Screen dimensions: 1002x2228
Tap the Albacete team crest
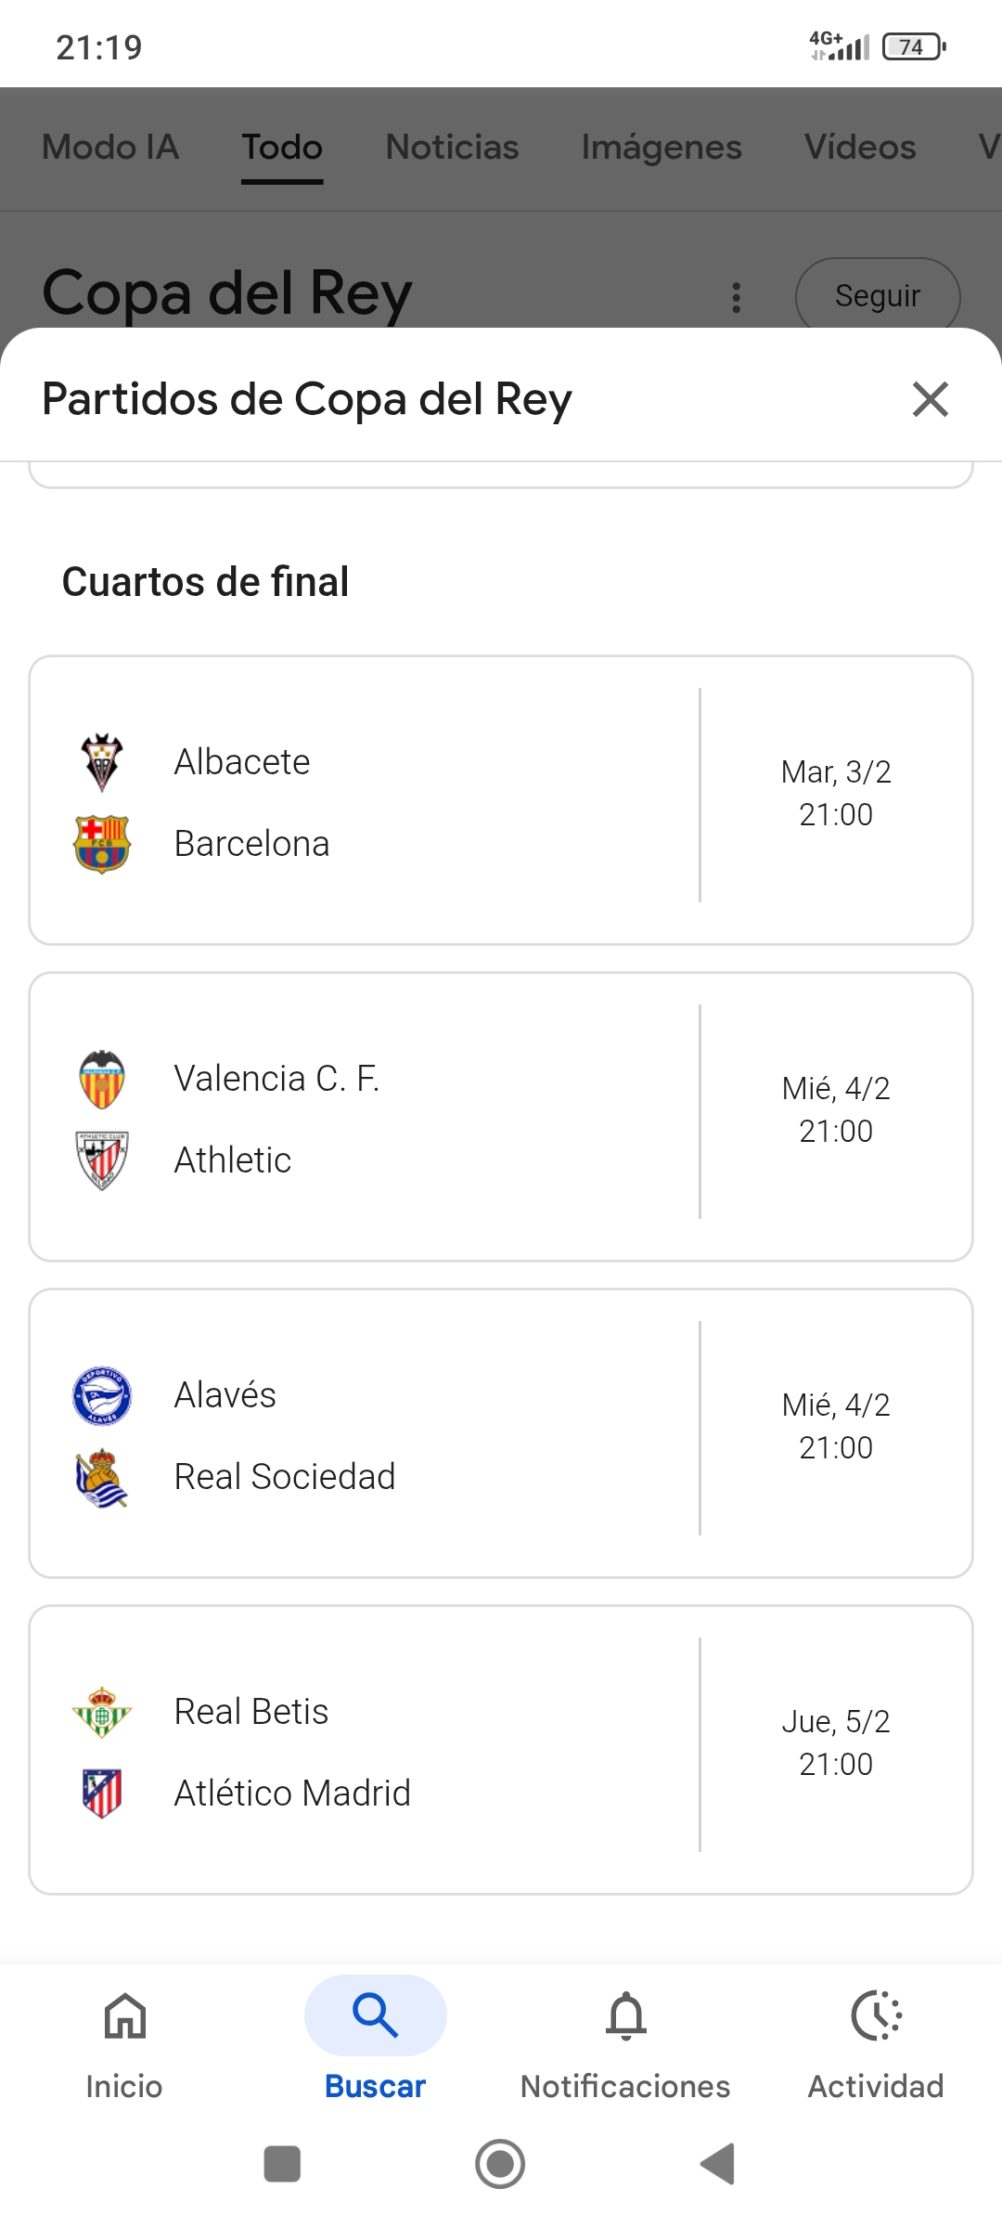[102, 762]
